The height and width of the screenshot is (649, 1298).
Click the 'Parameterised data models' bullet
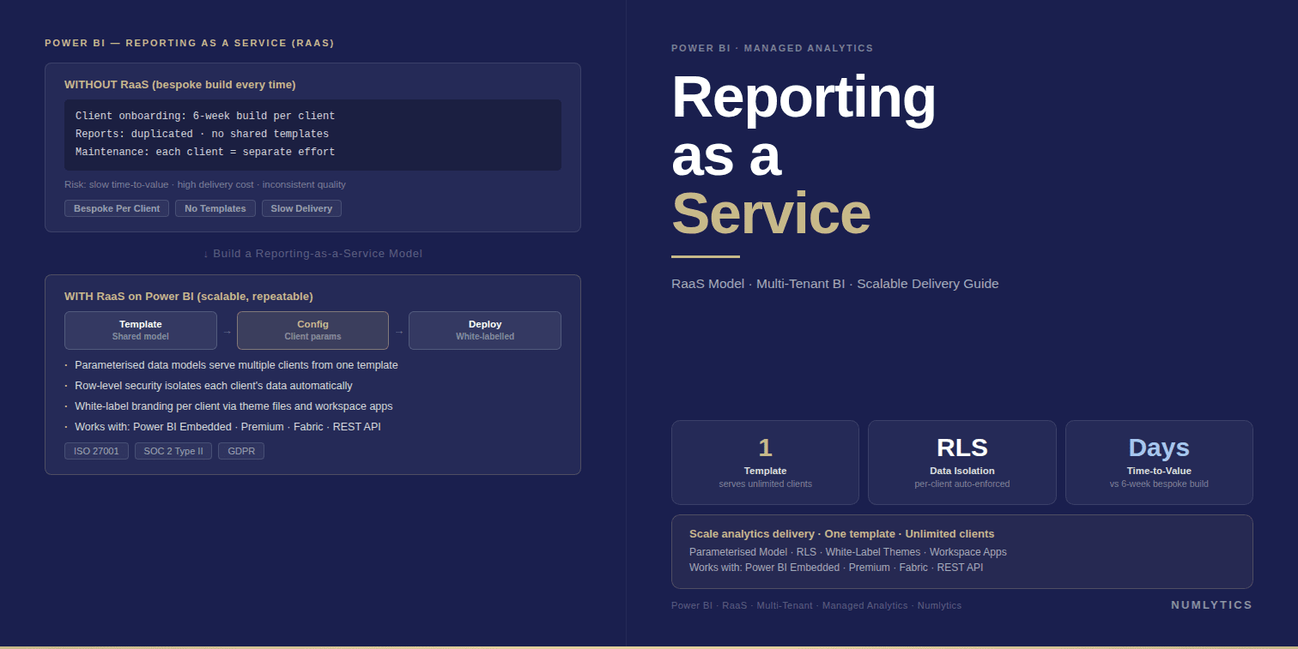tap(236, 365)
